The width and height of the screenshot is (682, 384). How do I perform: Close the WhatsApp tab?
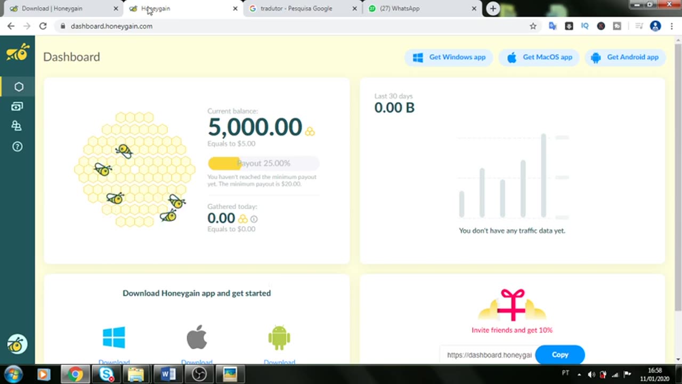[x=474, y=9]
